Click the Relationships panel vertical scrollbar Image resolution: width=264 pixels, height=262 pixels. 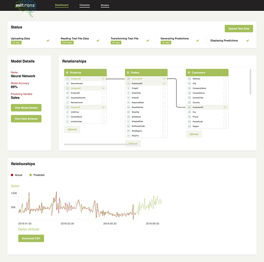(250, 82)
